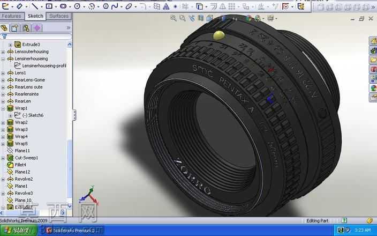This screenshot has height=236, width=377.
Task: Collapse the Lensinerhouseing tree node
Action: pyautogui.click(x=3, y=59)
